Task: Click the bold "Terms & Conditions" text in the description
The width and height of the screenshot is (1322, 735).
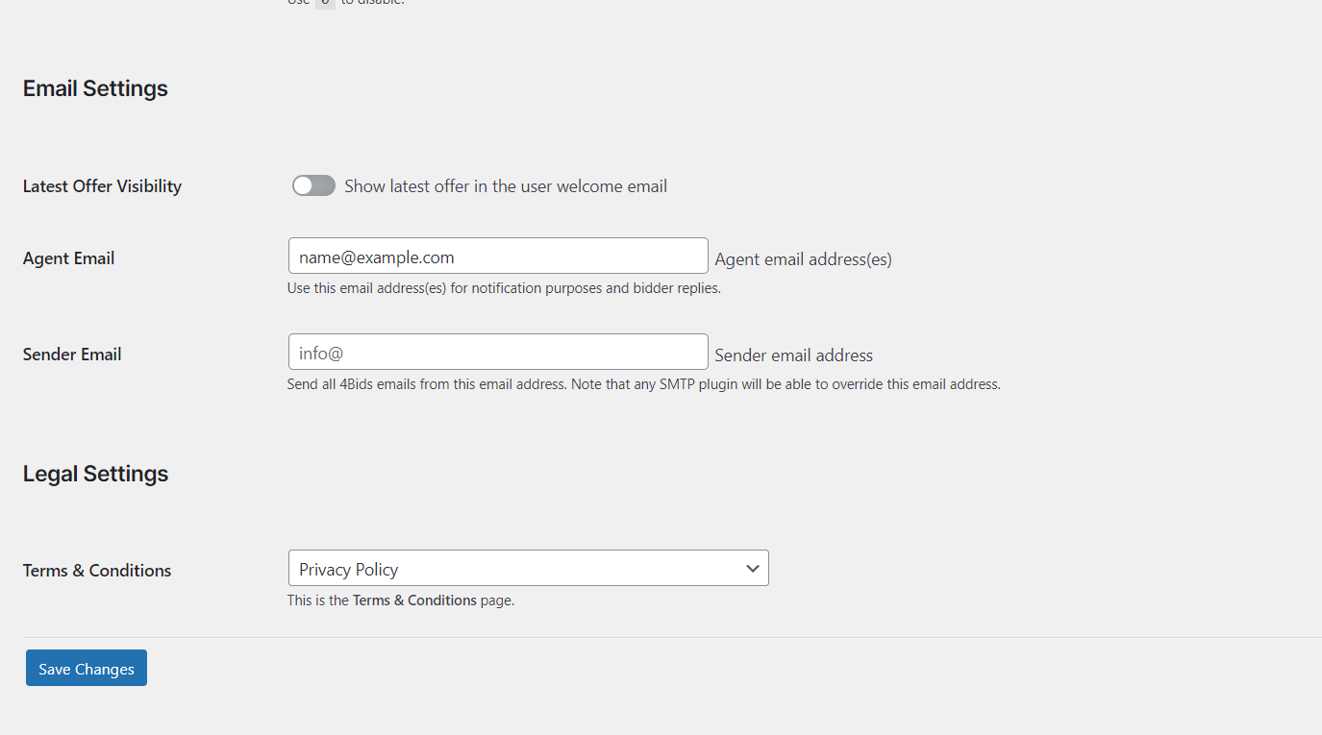Action: pyautogui.click(x=414, y=600)
